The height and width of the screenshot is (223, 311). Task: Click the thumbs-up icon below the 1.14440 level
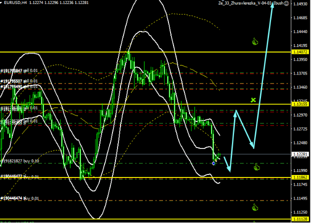click(x=255, y=41)
